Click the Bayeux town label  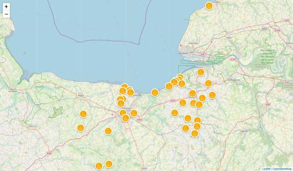point(81,95)
